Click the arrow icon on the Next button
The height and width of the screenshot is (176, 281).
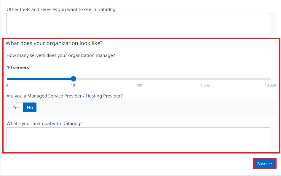(270, 164)
